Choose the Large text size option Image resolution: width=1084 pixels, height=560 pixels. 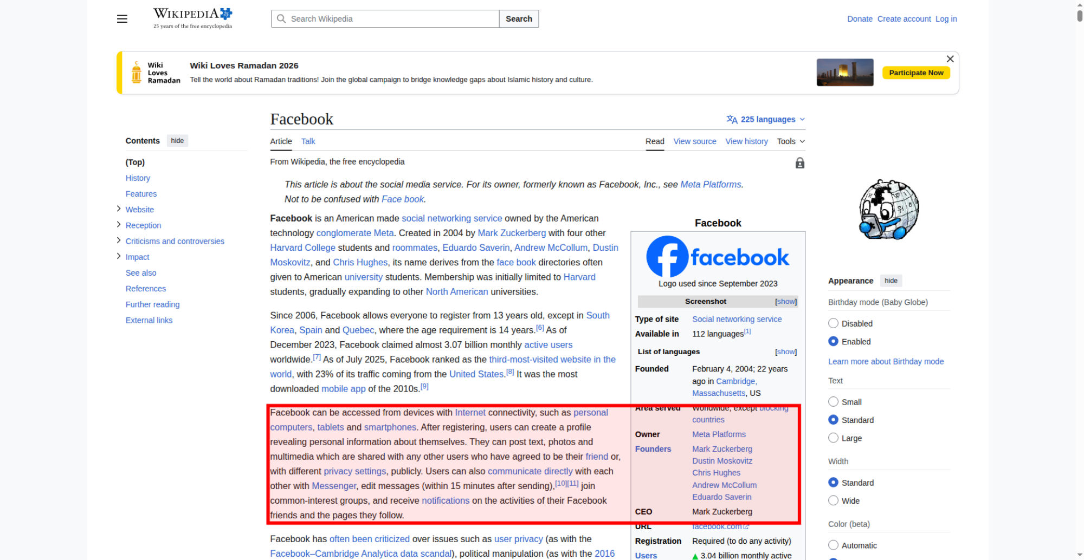point(833,438)
